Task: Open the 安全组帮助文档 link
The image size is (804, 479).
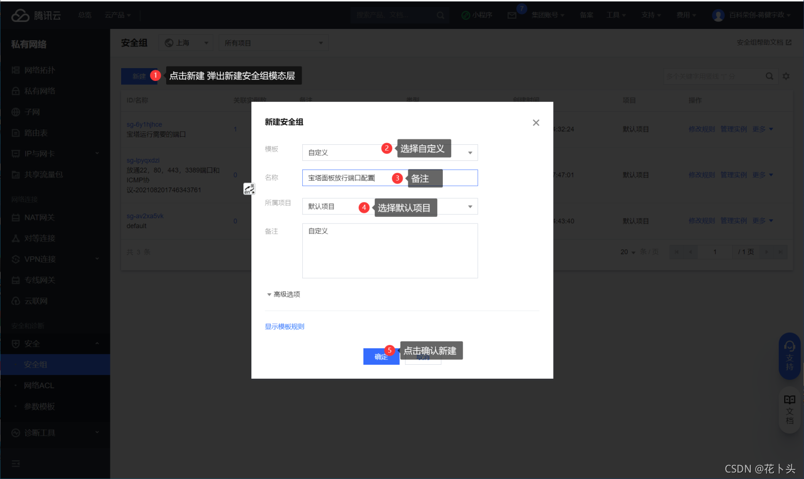Action: coord(760,42)
